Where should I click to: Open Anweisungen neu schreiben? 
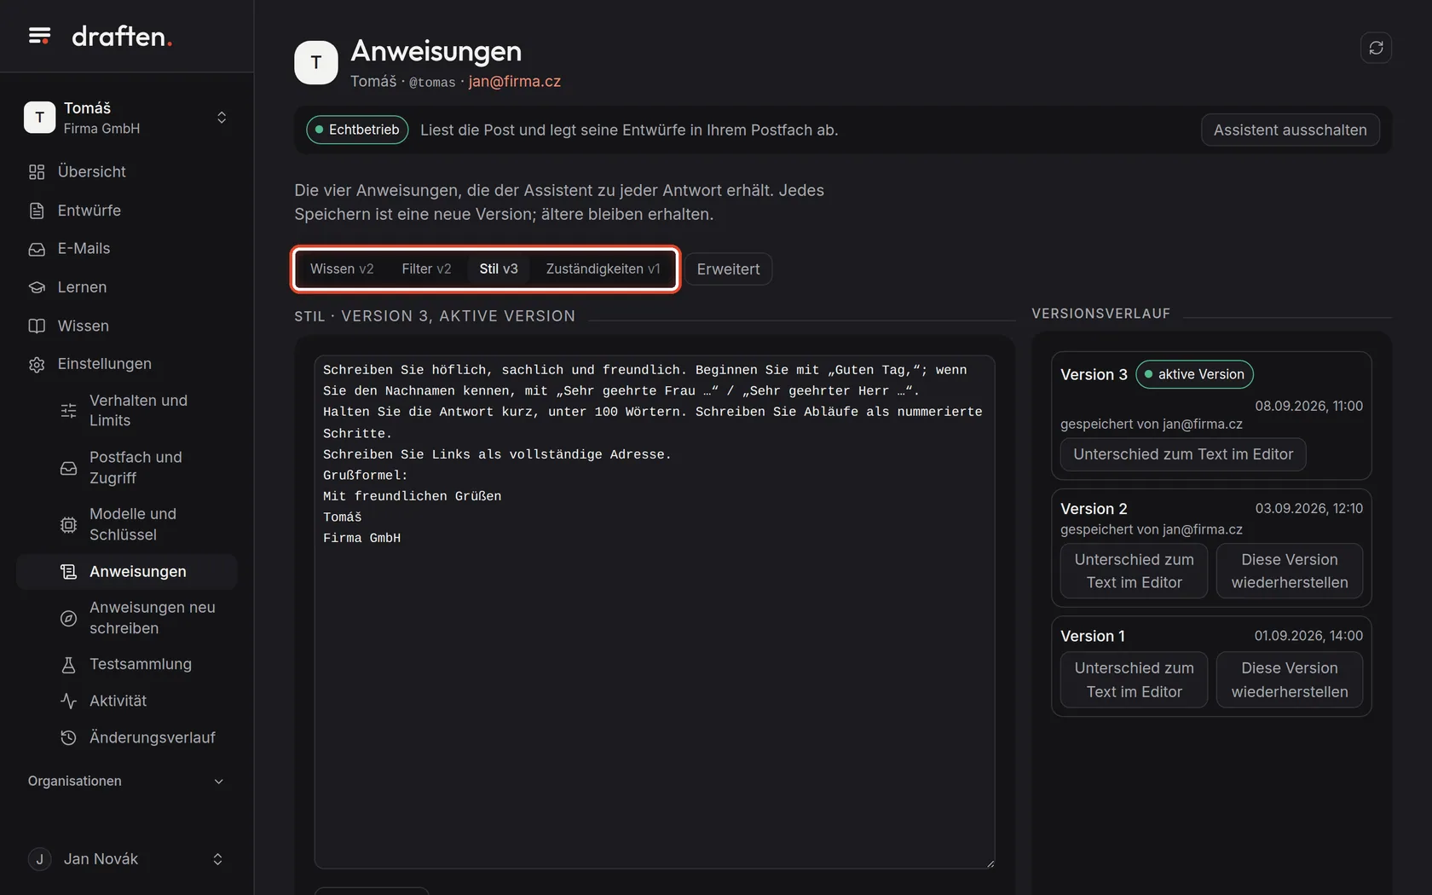[x=126, y=618]
